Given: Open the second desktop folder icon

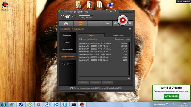Looking at the screenshot, I should pyautogui.click(x=89, y=5).
